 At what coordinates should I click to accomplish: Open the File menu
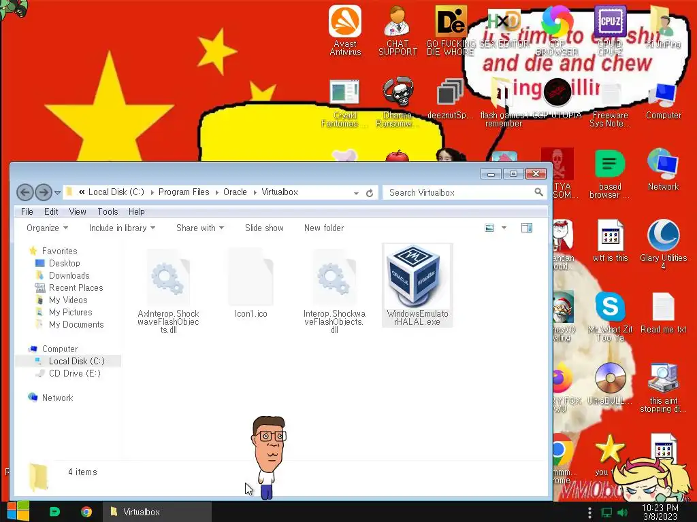27,212
